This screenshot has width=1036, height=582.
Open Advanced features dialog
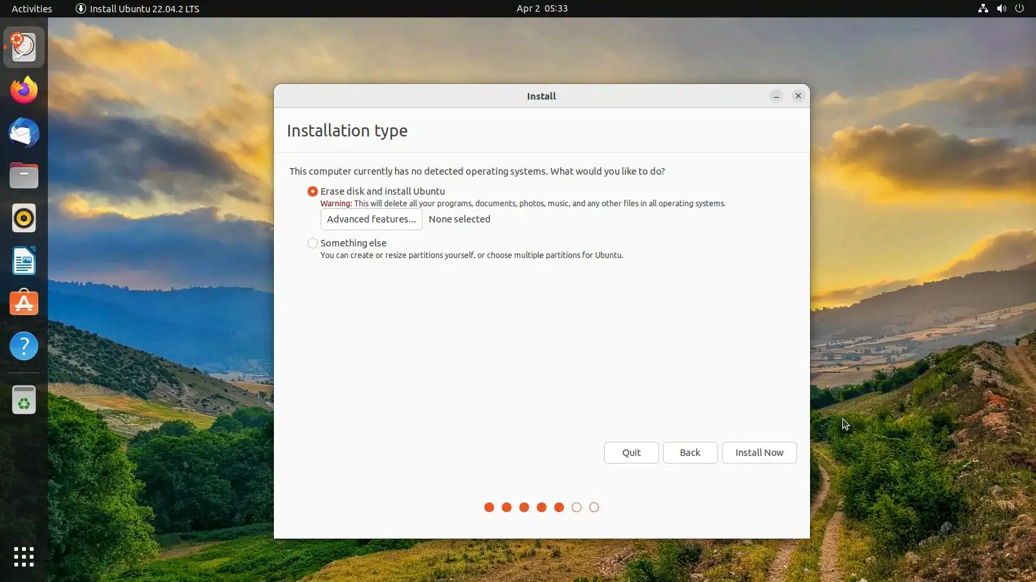pyautogui.click(x=372, y=219)
